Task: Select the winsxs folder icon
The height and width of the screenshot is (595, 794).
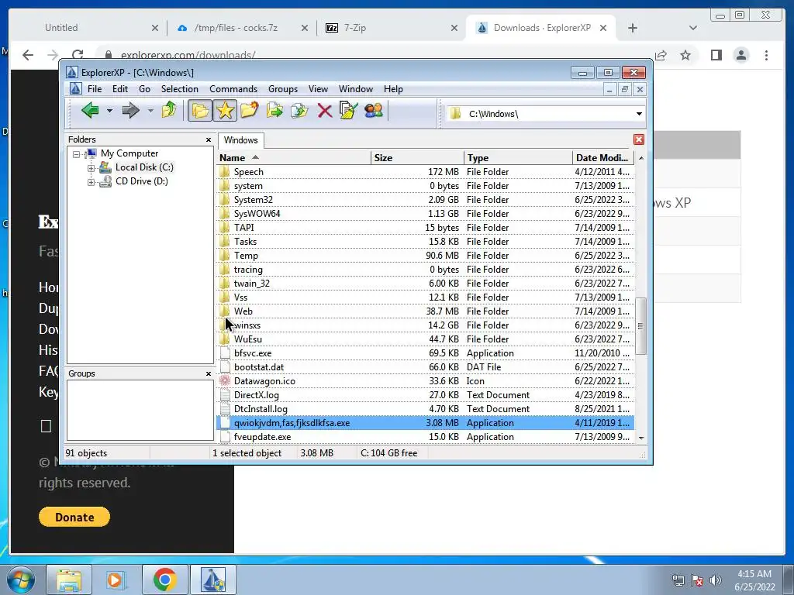Action: point(224,325)
